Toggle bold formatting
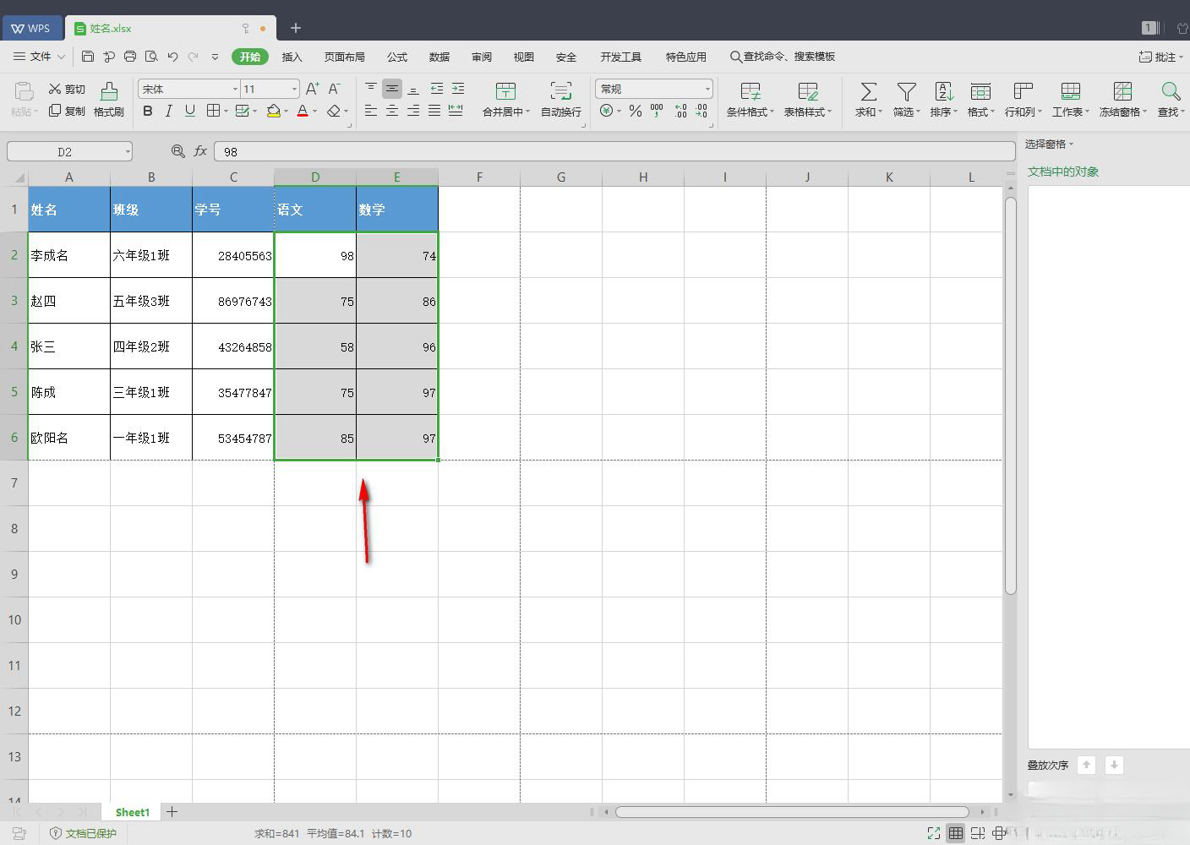 click(148, 111)
